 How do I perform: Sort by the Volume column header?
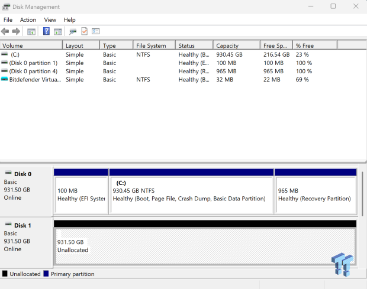31,46
